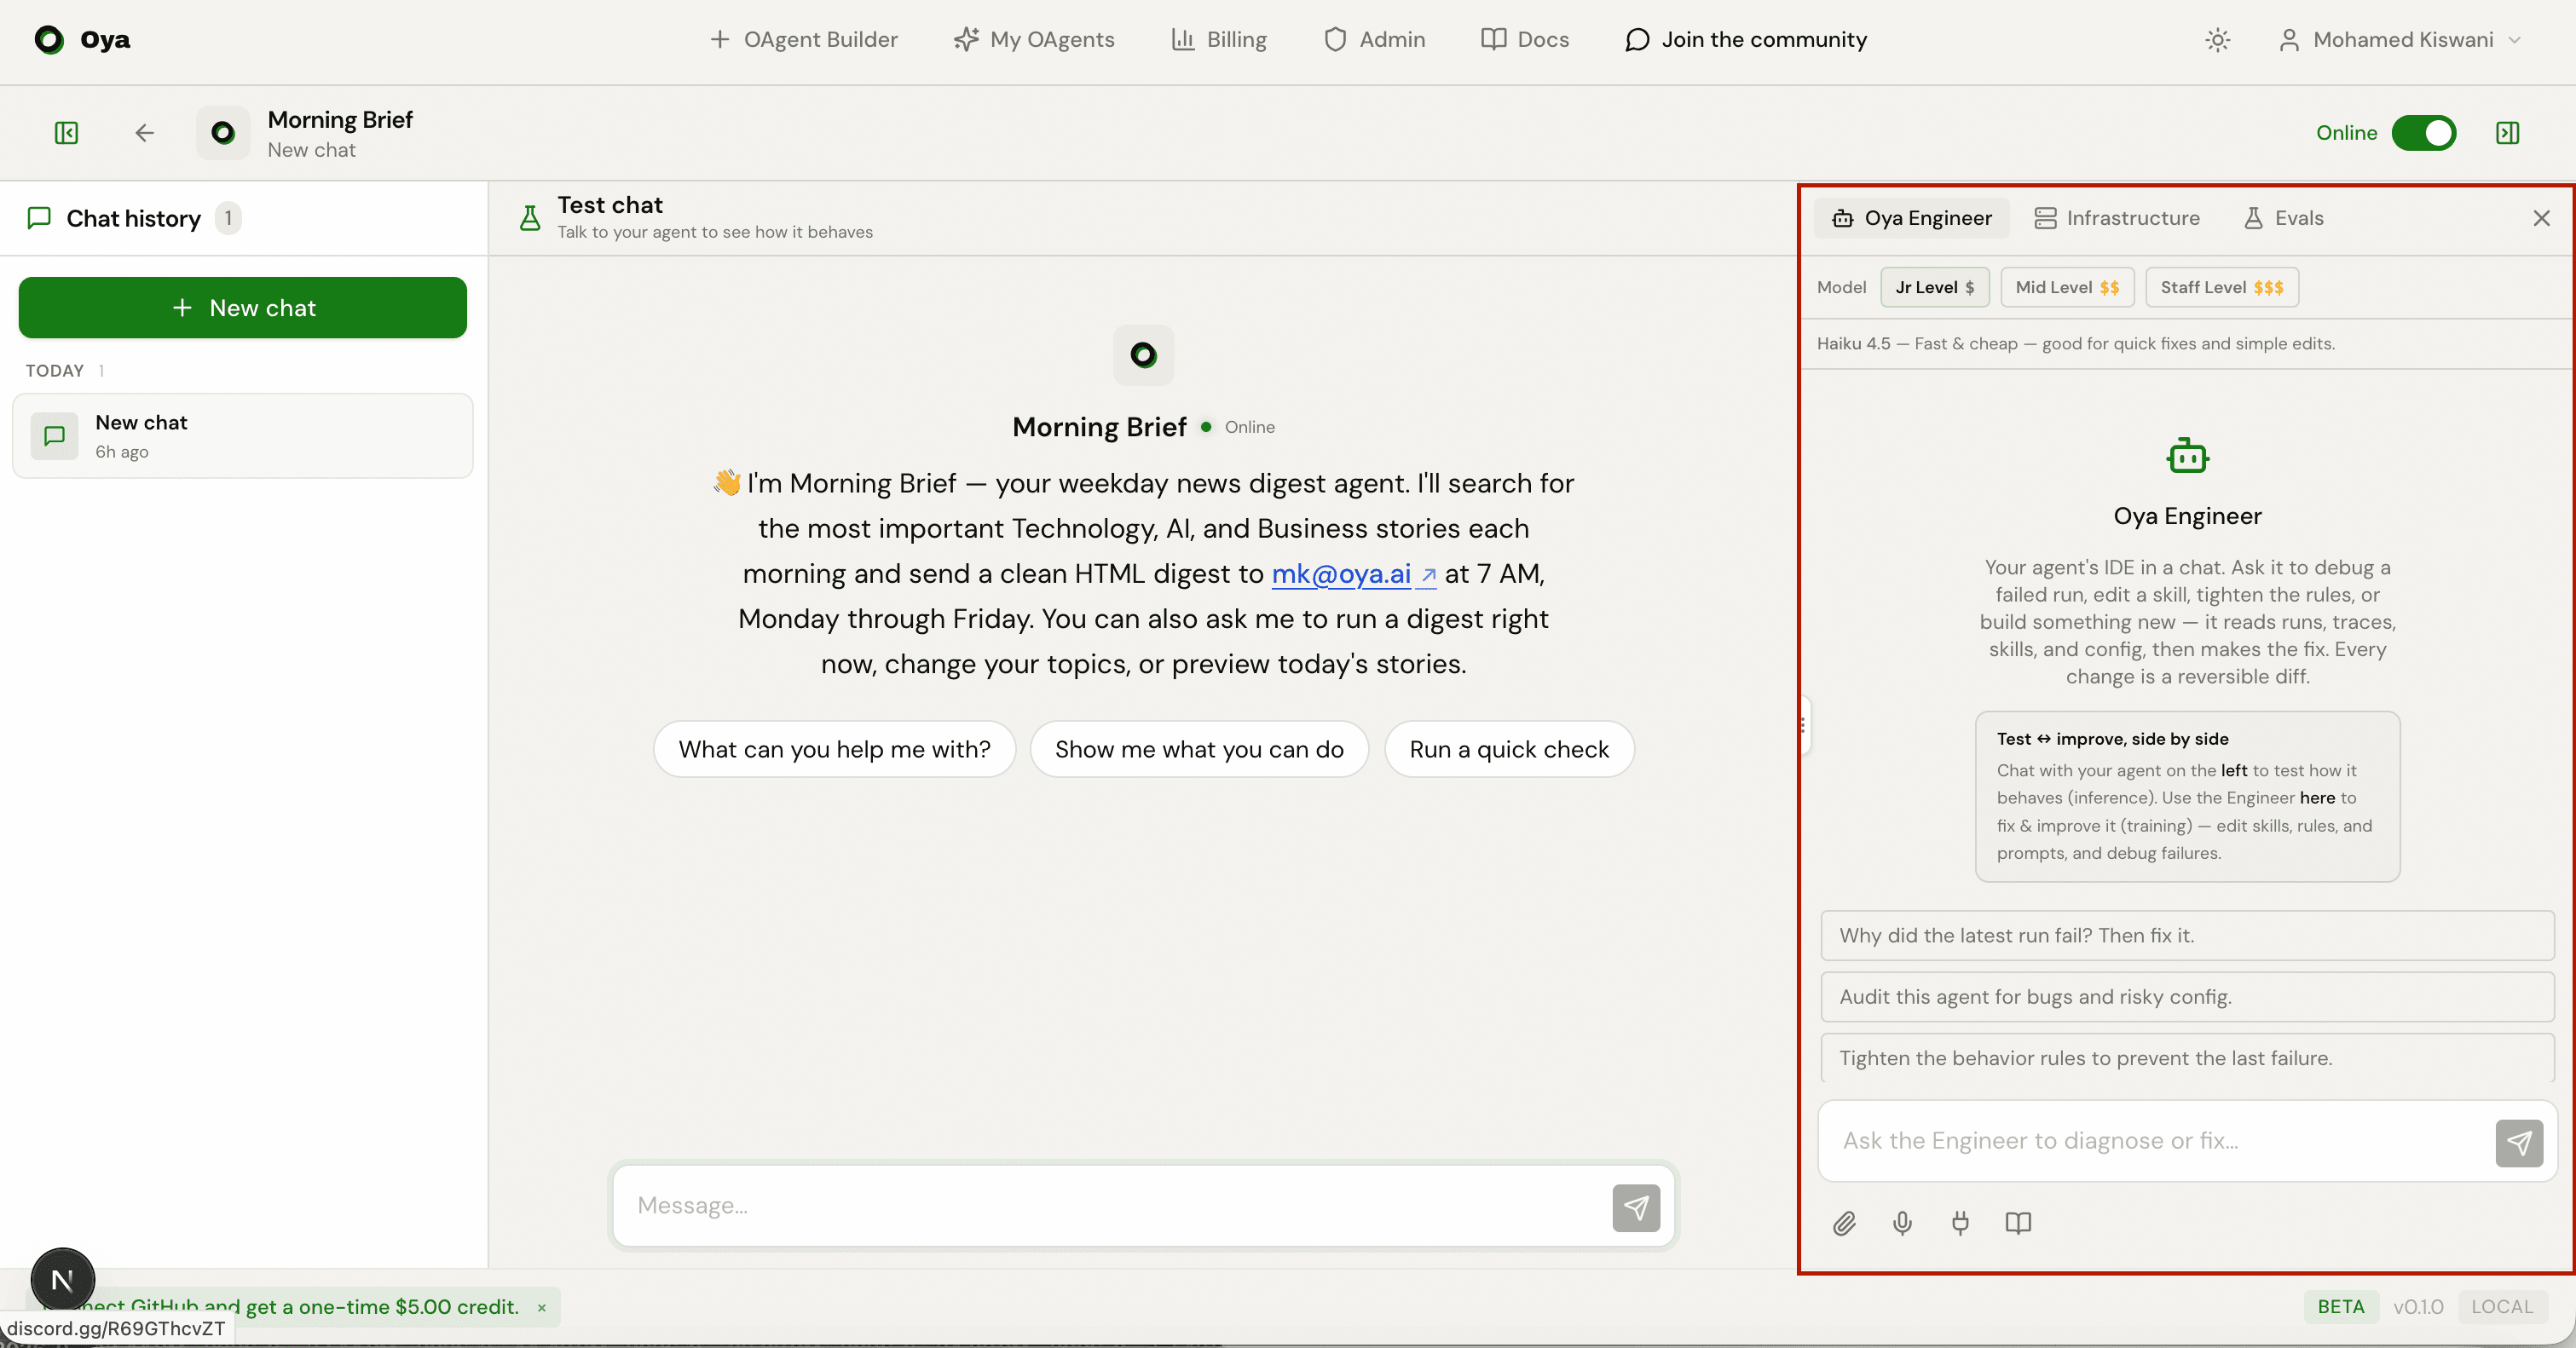Click Join the community
Screen dimensions: 2576x1348
pos(1746,40)
